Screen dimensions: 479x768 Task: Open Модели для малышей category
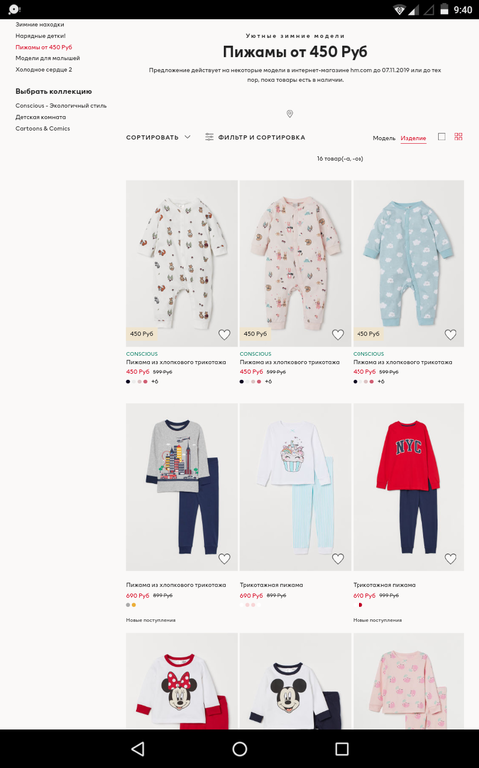click(x=47, y=58)
